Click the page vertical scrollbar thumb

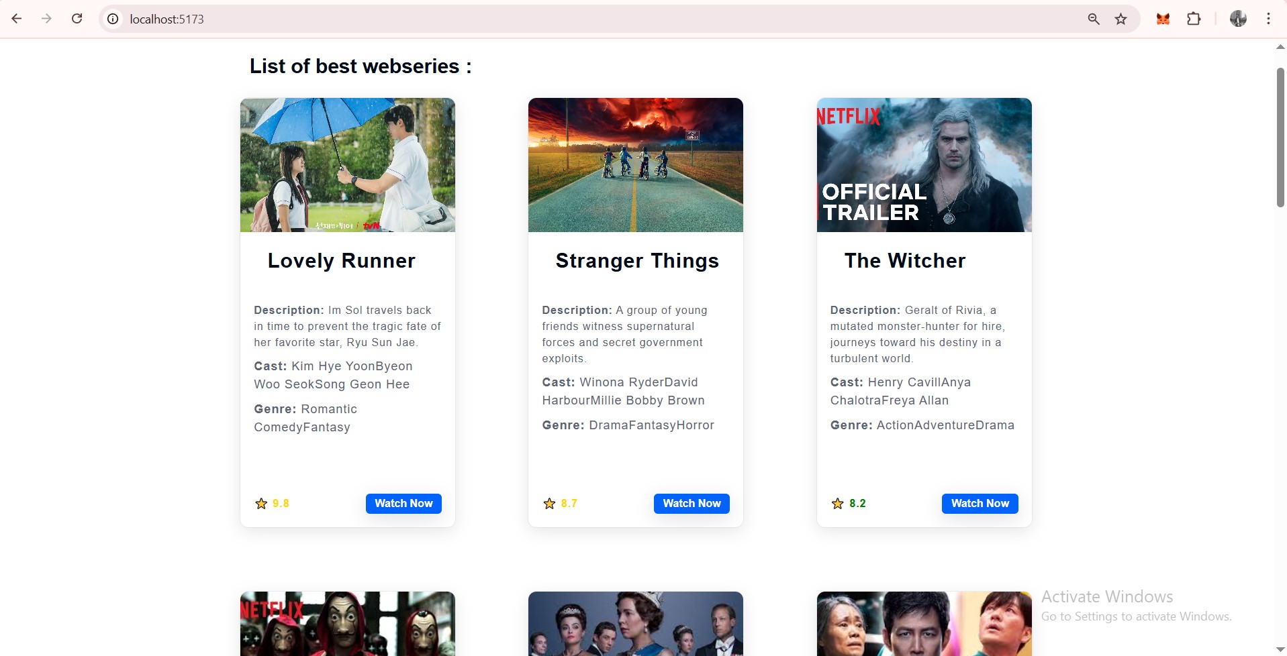[x=1280, y=138]
